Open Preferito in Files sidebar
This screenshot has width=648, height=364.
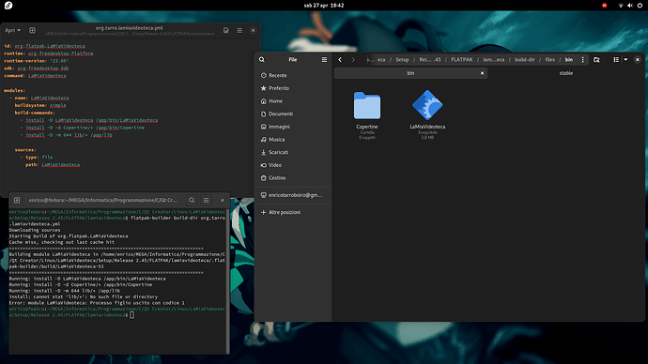click(x=293, y=88)
